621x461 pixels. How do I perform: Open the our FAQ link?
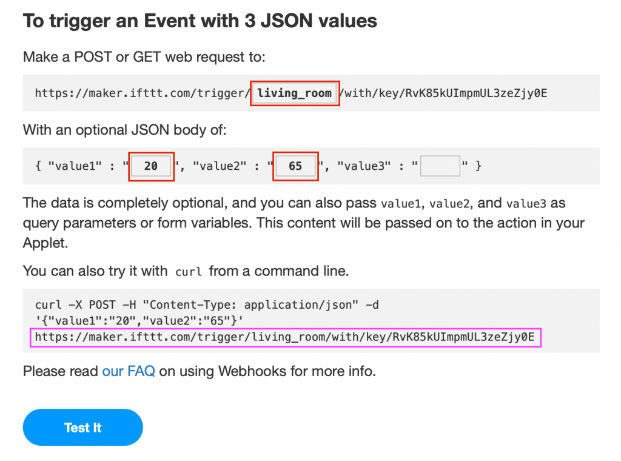[x=129, y=371]
